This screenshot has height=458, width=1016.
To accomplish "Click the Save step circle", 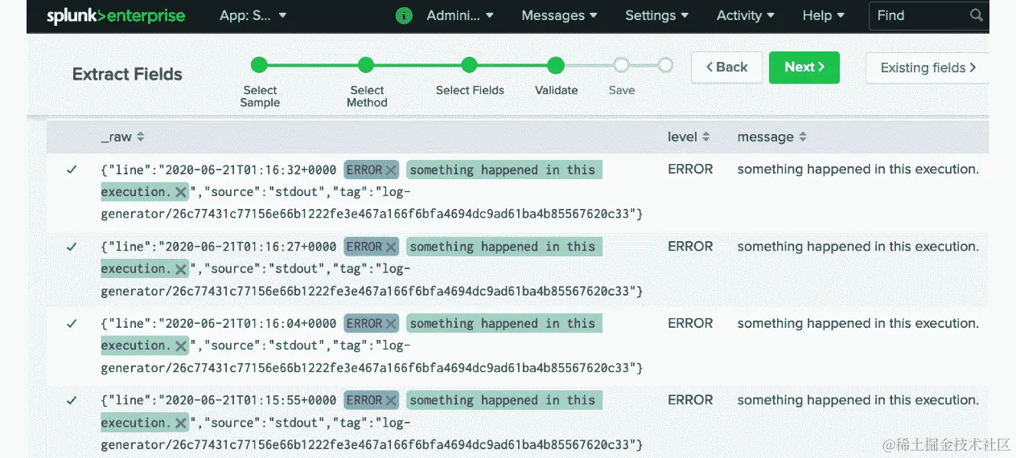I will tap(621, 65).
